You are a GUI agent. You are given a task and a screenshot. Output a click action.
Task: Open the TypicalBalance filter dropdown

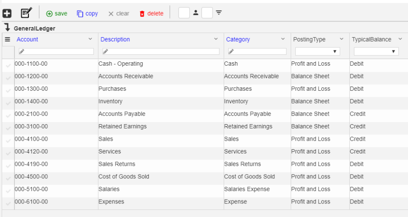376,51
